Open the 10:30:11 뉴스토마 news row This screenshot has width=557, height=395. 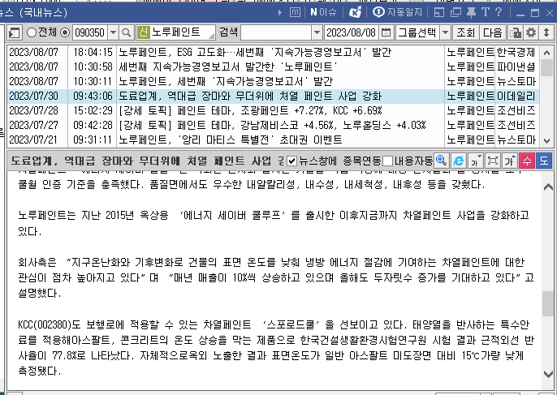pos(273,81)
